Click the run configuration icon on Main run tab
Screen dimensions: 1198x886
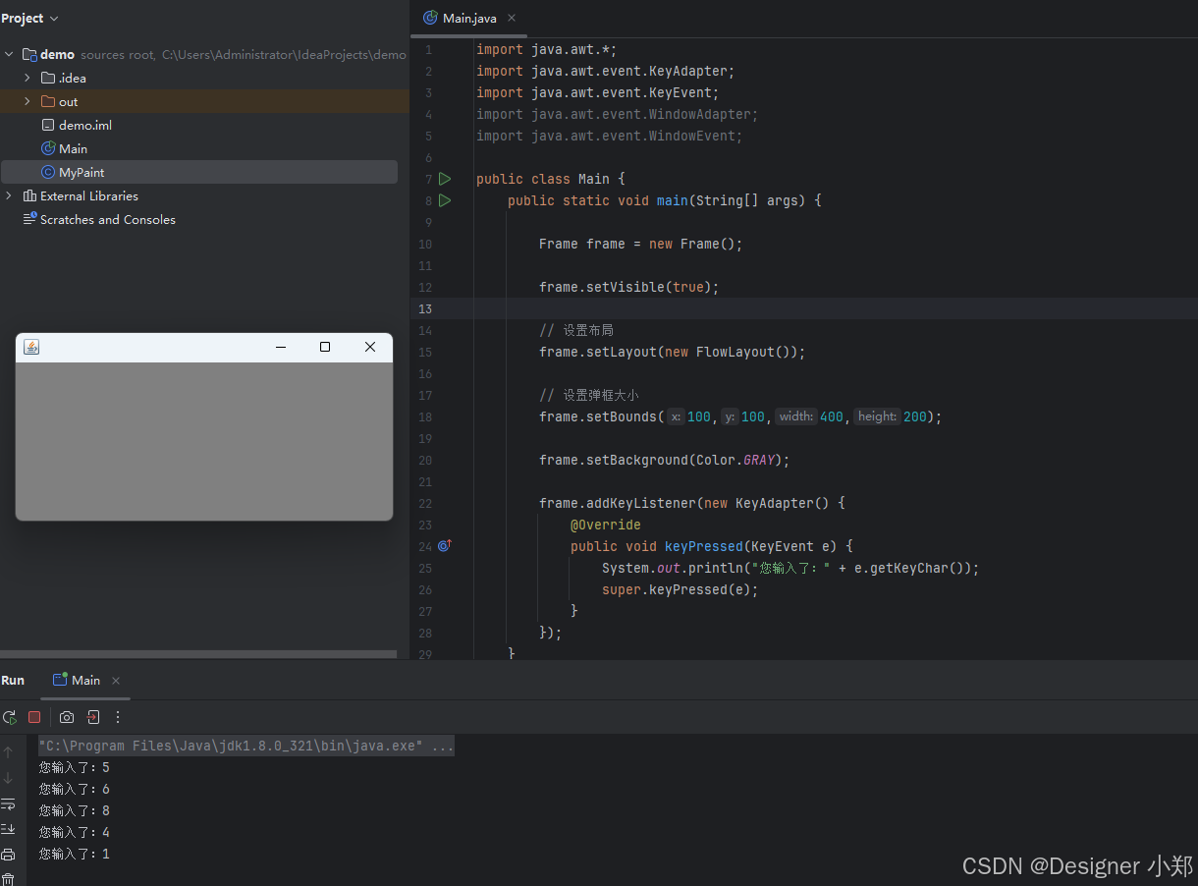click(x=60, y=680)
